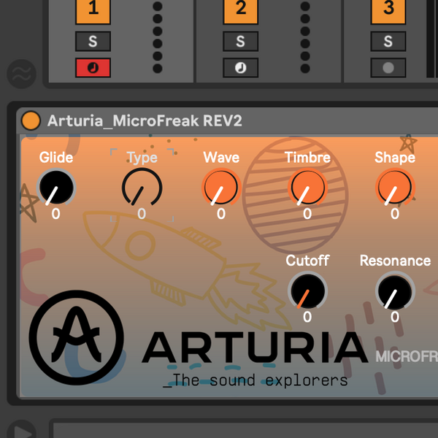Click the Cutoff label
This screenshot has height=438, width=438.
tap(307, 261)
